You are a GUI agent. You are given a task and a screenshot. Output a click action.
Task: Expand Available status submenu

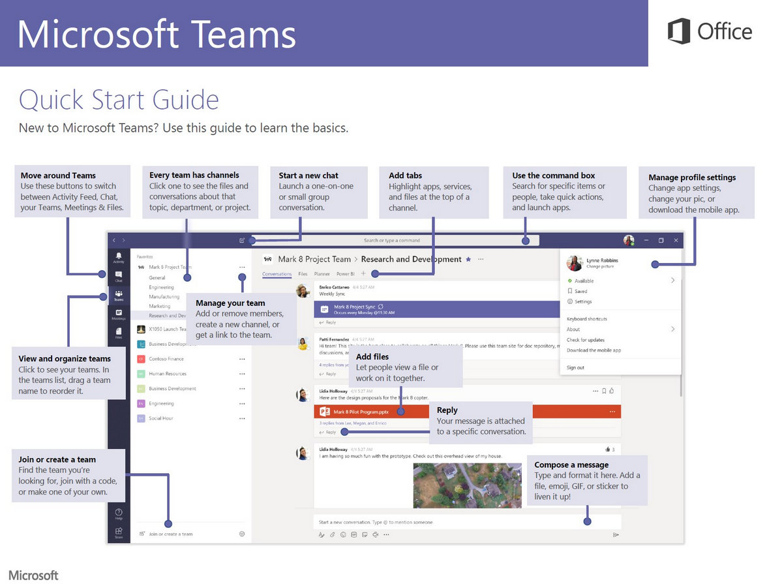[672, 280]
